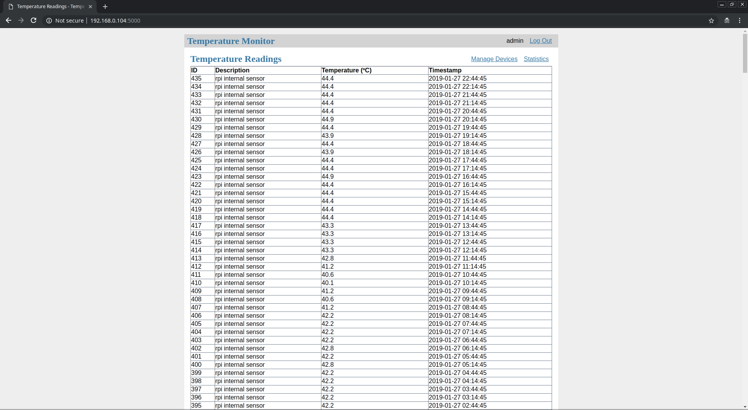Minimize the browser window
This screenshot has height=410, width=748.
click(722, 4)
